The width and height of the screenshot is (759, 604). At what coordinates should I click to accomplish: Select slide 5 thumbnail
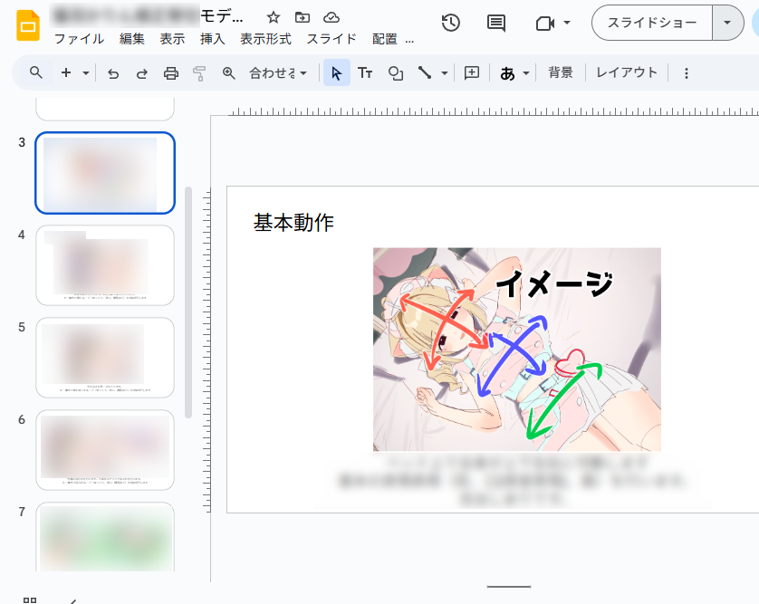[105, 357]
